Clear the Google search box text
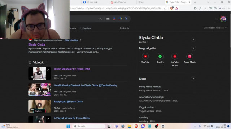231x129 pixels. point(100,19)
